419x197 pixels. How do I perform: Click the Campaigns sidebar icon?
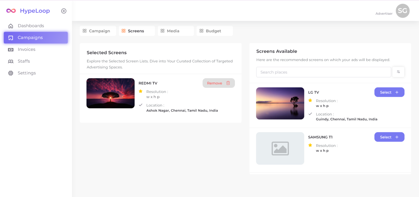(x=11, y=38)
